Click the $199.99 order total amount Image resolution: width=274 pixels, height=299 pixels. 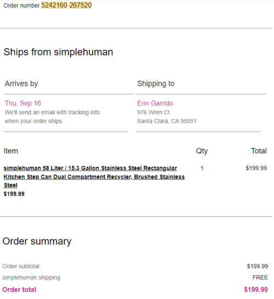256,290
